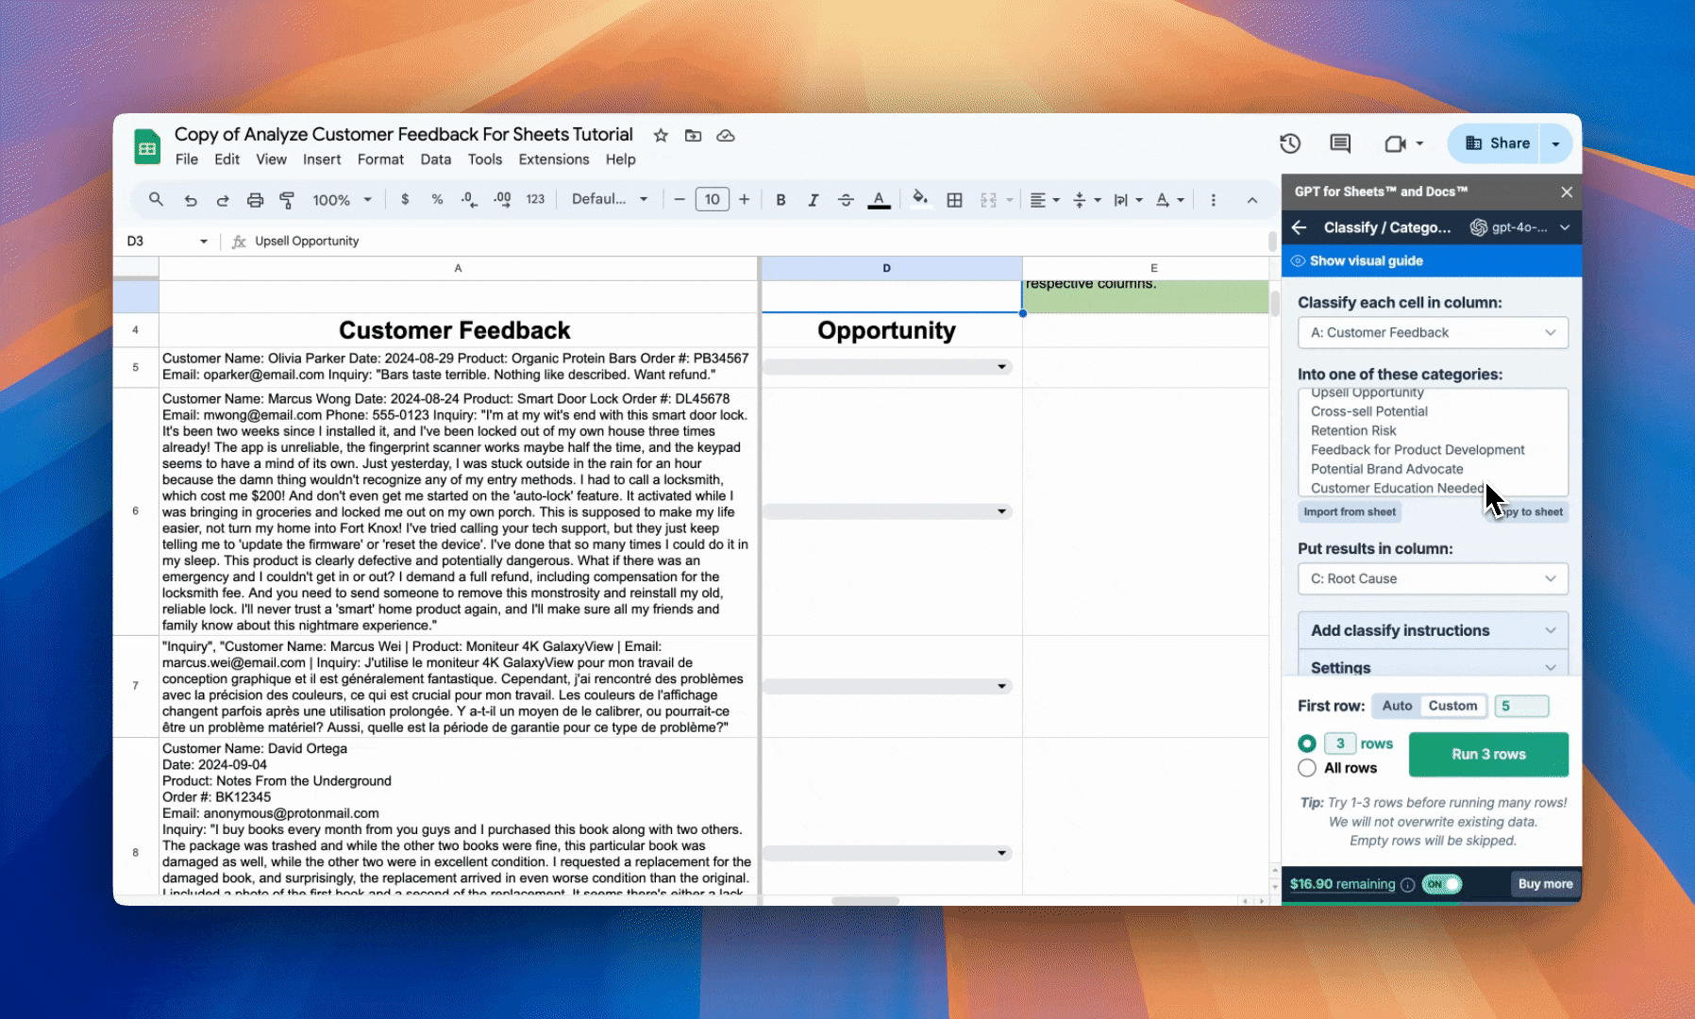Format as currency with dollar icon
The height and width of the screenshot is (1019, 1695).
tap(405, 199)
